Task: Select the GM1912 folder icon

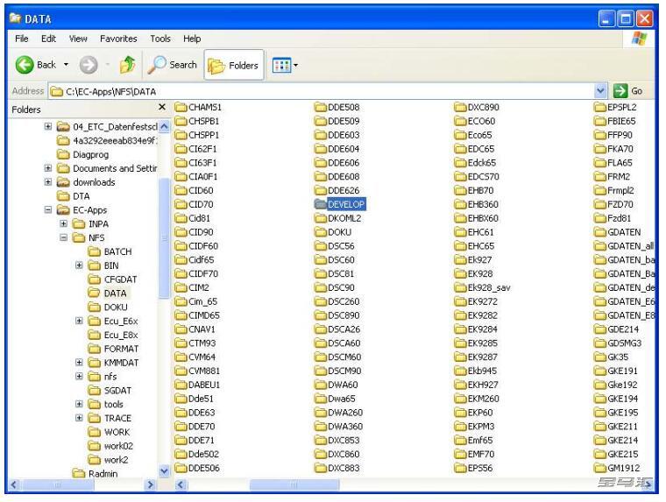Action: point(600,468)
